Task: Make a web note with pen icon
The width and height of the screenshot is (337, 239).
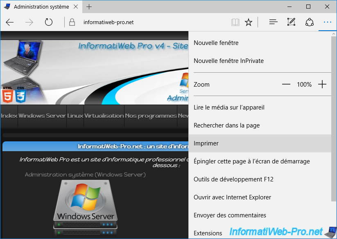Action: point(291,22)
